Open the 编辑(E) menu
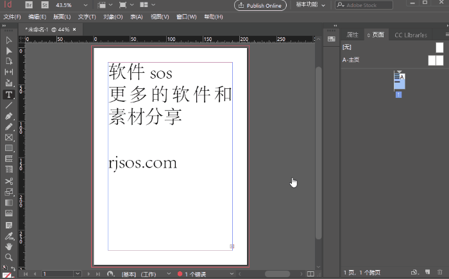 [x=37, y=17]
